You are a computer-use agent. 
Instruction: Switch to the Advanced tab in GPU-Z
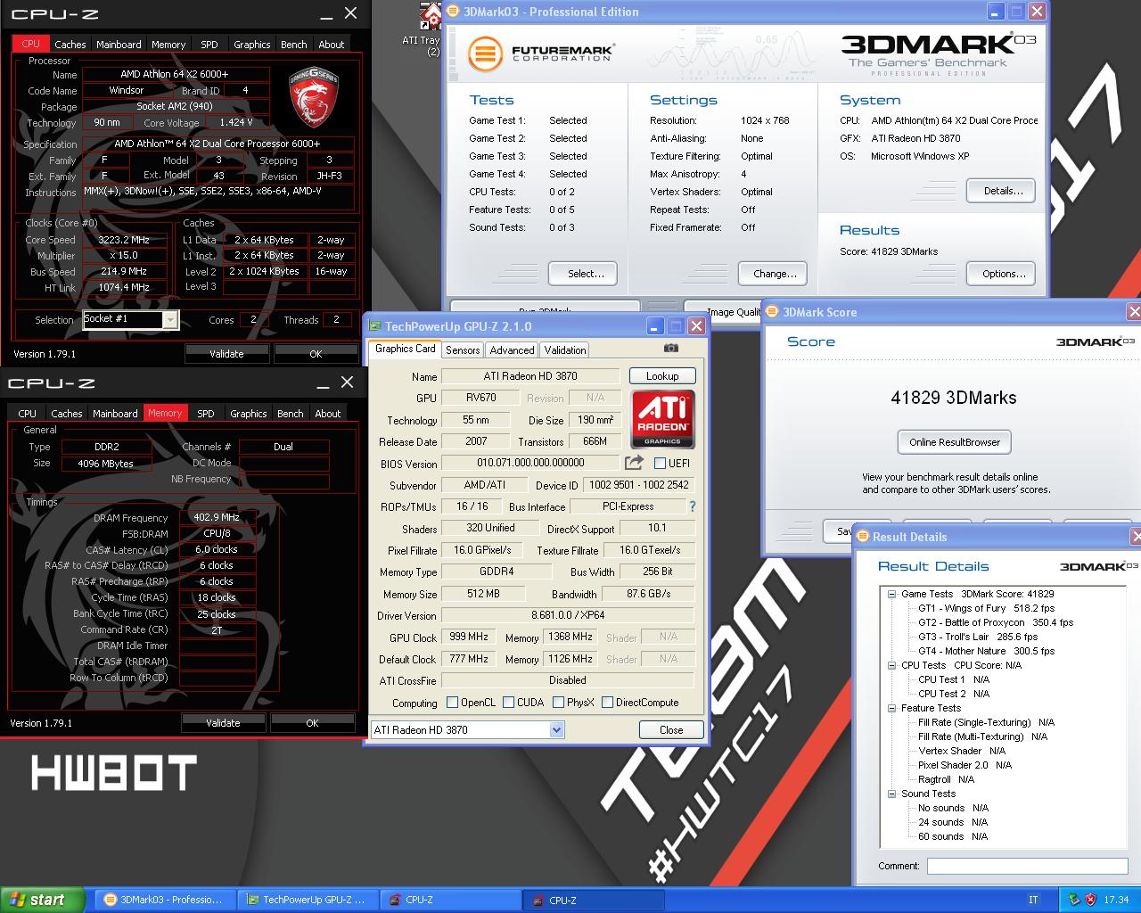click(x=513, y=350)
